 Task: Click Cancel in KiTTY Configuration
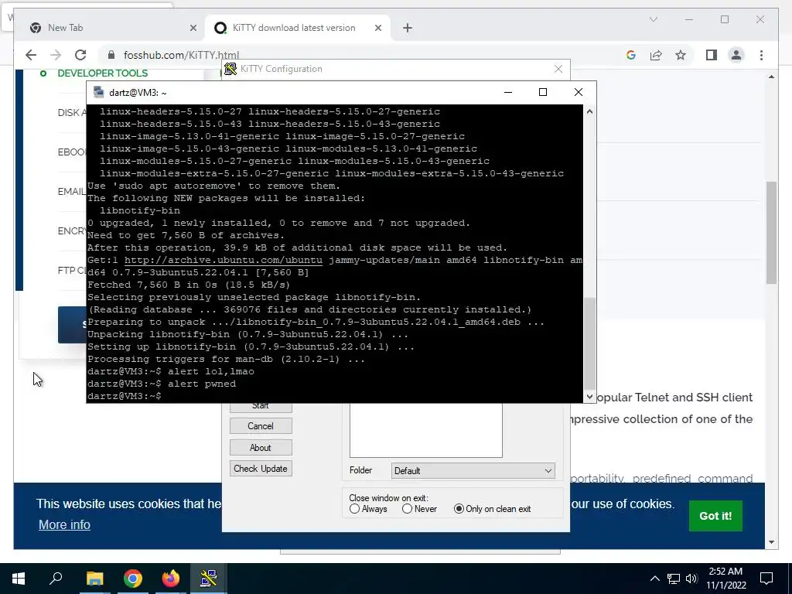(261, 426)
